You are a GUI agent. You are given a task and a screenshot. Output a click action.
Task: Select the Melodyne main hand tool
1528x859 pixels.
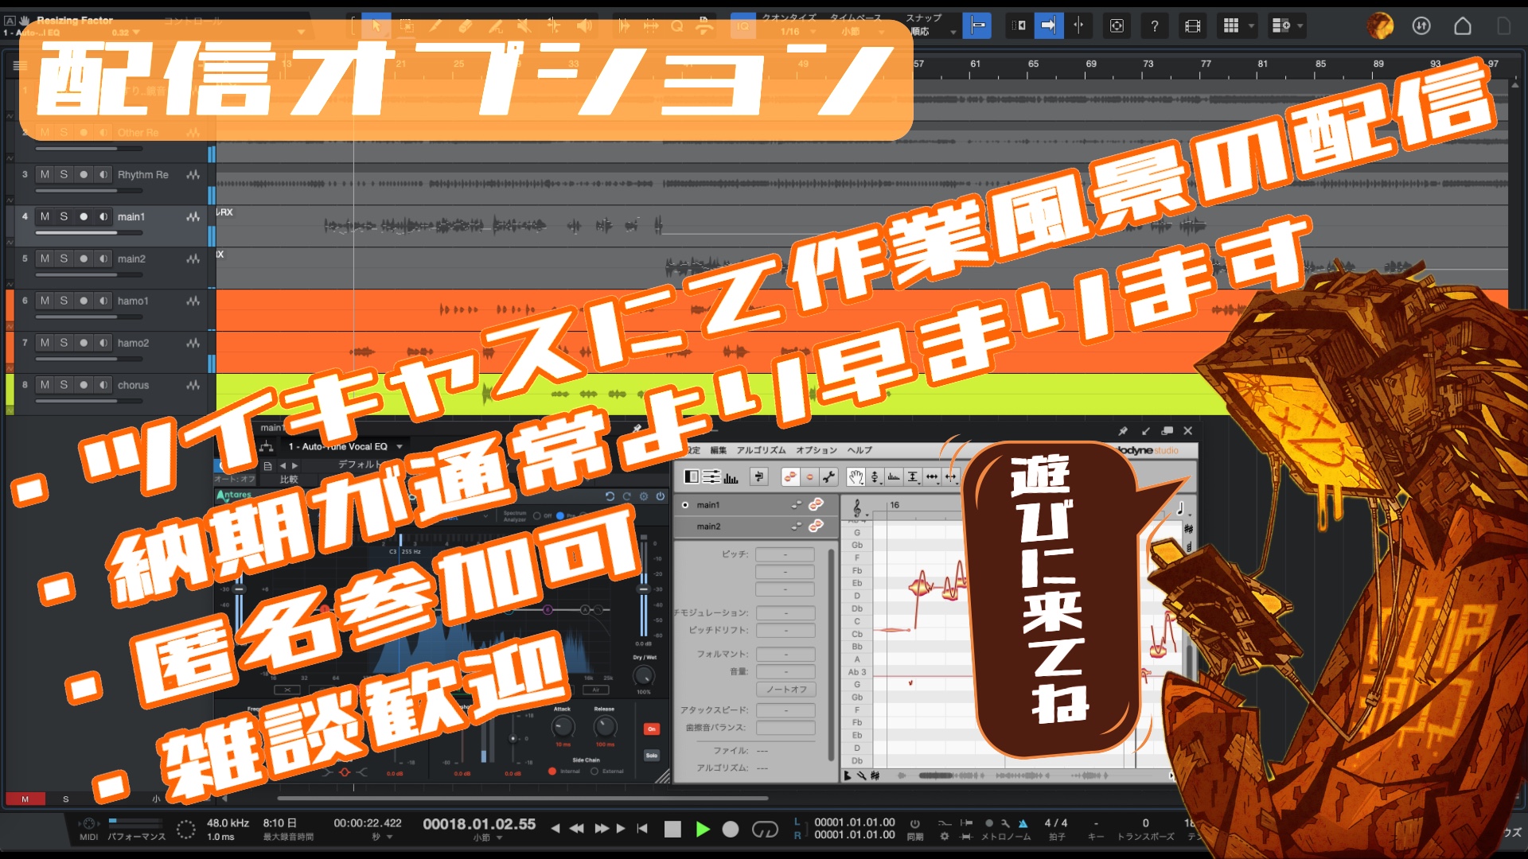pyautogui.click(x=856, y=476)
